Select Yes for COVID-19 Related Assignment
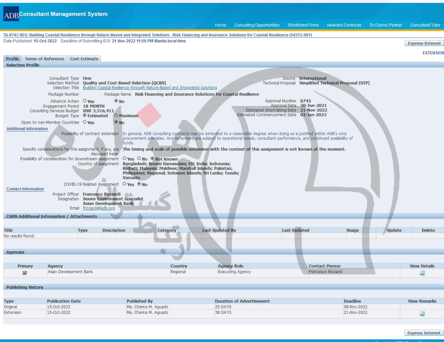Image resolution: width=444 pixels, height=342 pixels. [x=124, y=184]
